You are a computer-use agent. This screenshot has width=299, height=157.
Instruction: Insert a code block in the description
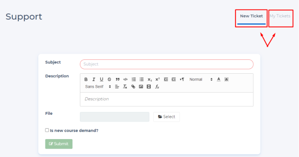coord(125,79)
